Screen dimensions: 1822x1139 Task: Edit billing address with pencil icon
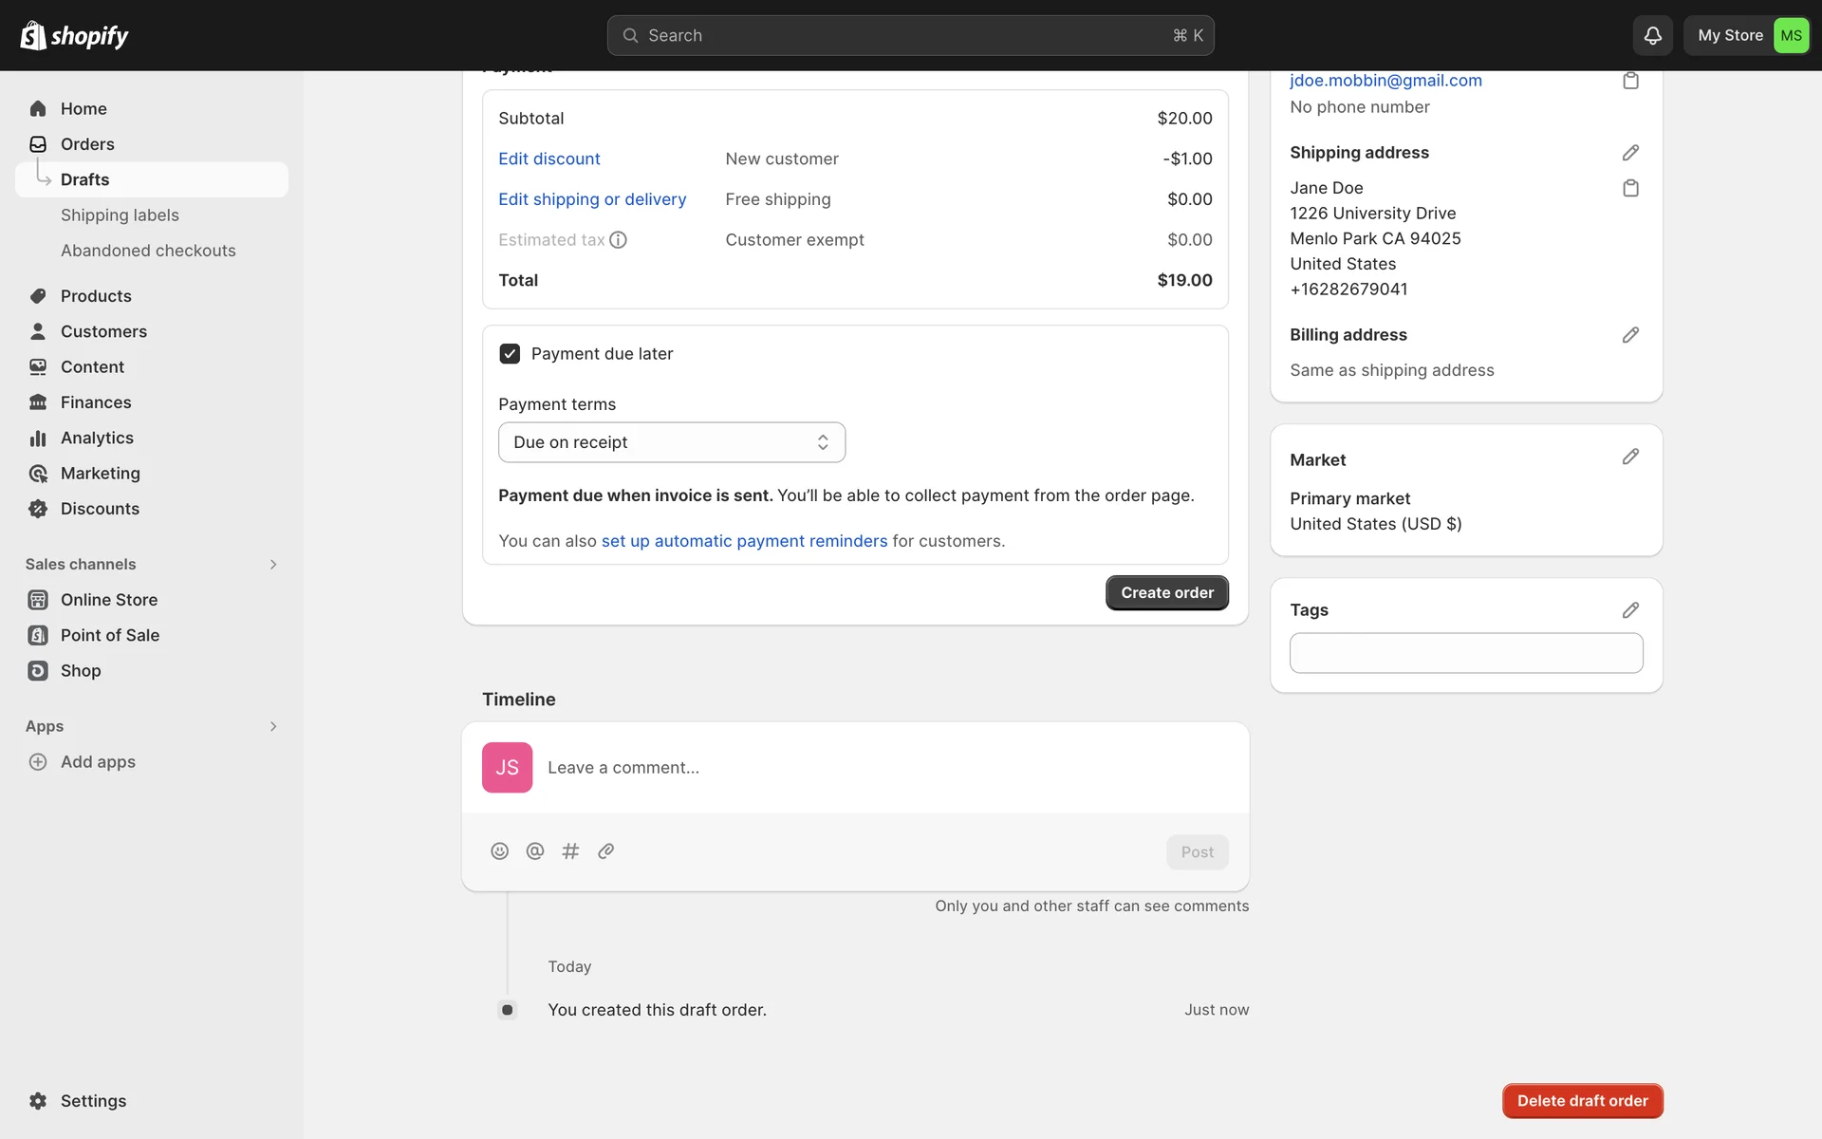point(1630,335)
